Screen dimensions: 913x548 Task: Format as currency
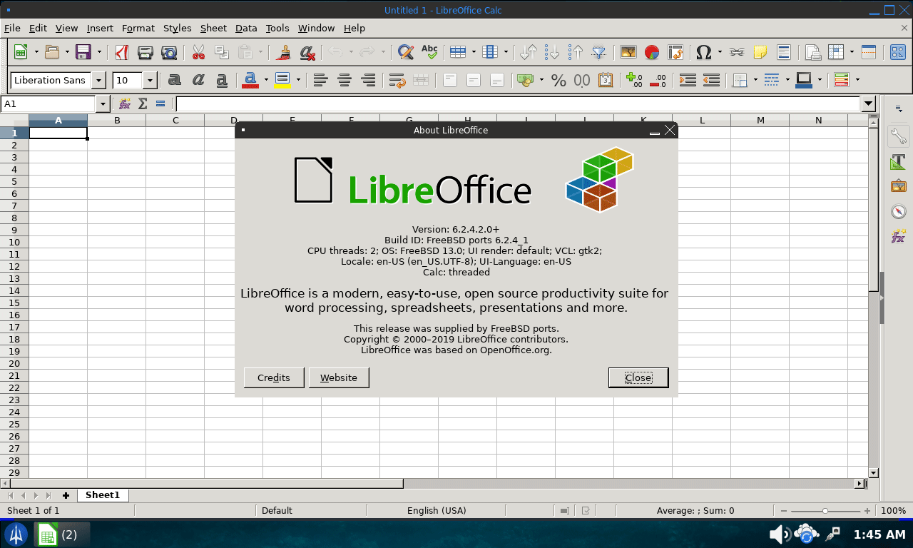pyautogui.click(x=526, y=80)
